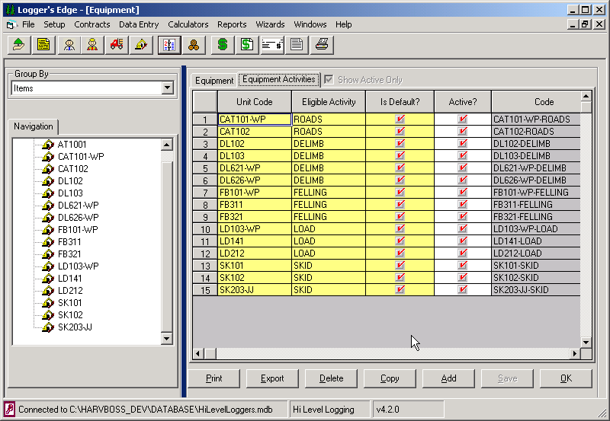The width and height of the screenshot is (610, 421).
Task: Click the check with dollar icon
Action: (x=272, y=45)
